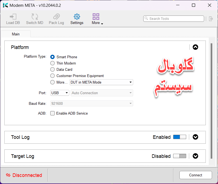This screenshot has height=184, width=218.
Task: Select Data Card platform type
Action: [x=52, y=69]
